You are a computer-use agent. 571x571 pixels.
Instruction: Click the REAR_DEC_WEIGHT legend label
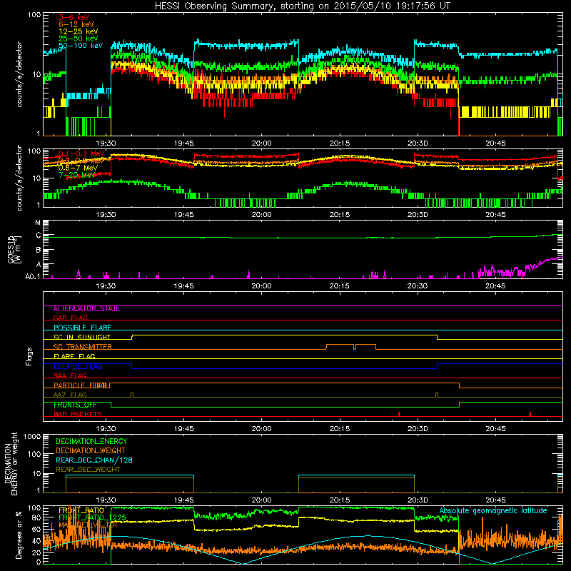click(88, 470)
